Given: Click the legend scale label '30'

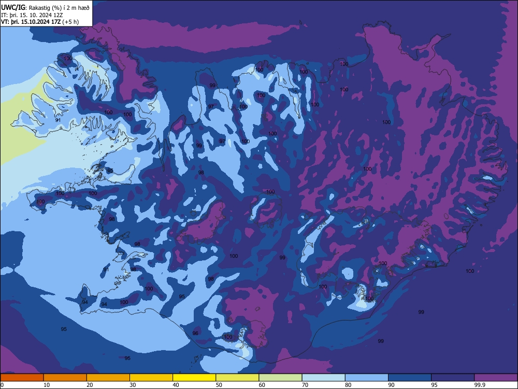Looking at the screenshot, I should coord(133,385).
